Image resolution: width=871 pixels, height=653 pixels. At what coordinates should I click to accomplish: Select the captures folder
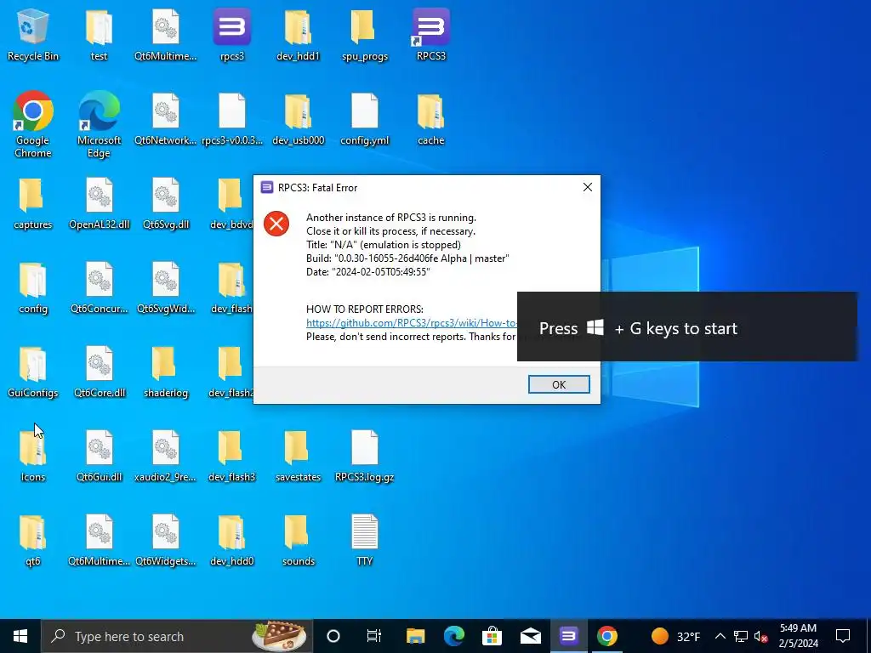pyautogui.click(x=33, y=203)
